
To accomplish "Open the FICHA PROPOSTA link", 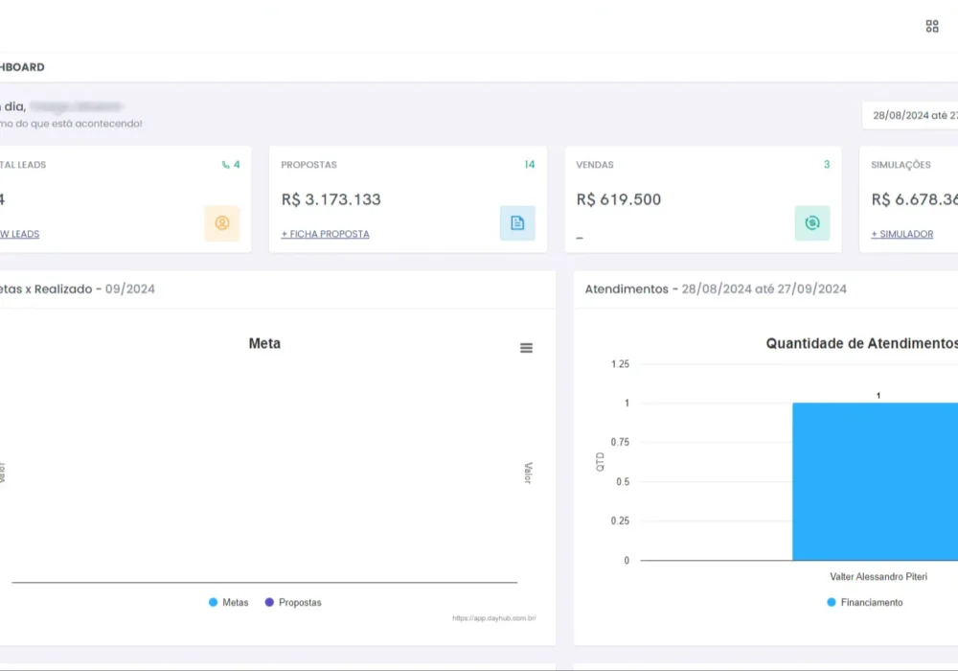I will point(324,233).
